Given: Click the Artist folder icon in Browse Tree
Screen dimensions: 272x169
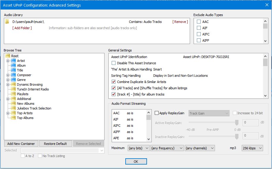Looking at the screenshot, I should [x=13, y=61].
